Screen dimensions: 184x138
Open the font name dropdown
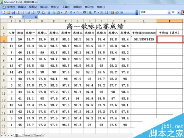[169, 12]
